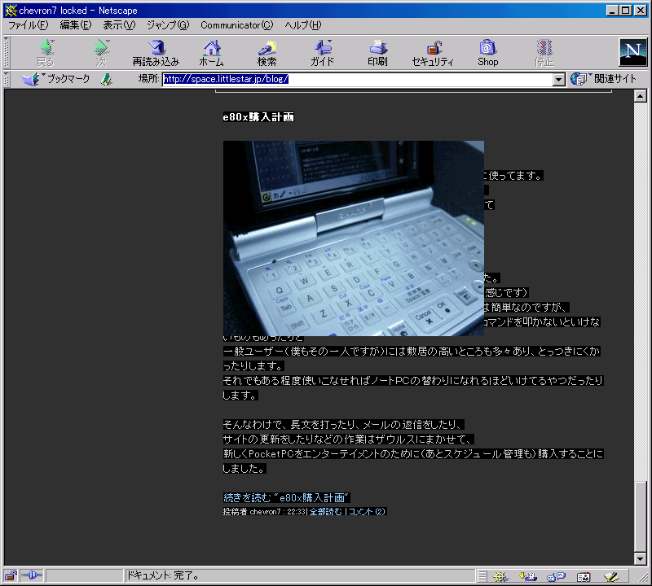Viewport: 652px width, 586px height.
Task: Click the e80x購入計画 post title
Action: [258, 117]
